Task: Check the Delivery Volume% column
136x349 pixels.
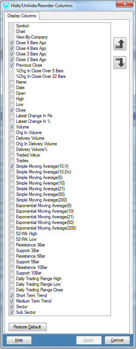Action: (12, 149)
